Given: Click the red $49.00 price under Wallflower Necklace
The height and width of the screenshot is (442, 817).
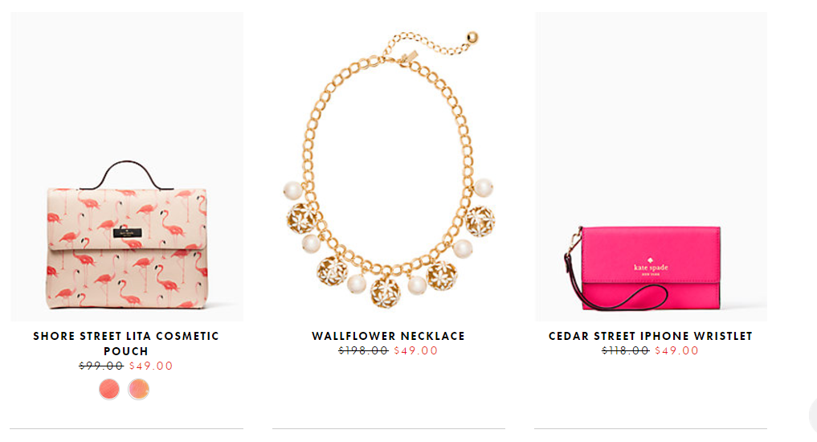Looking at the screenshot, I should point(416,350).
